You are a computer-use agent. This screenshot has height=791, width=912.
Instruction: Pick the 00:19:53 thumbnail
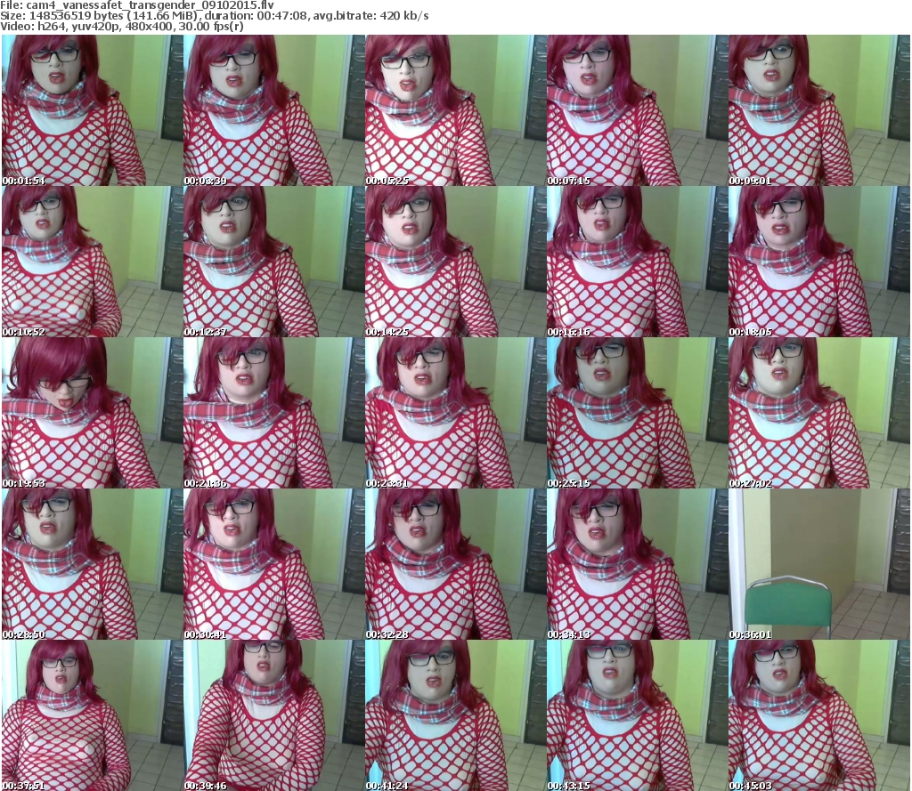click(x=92, y=413)
